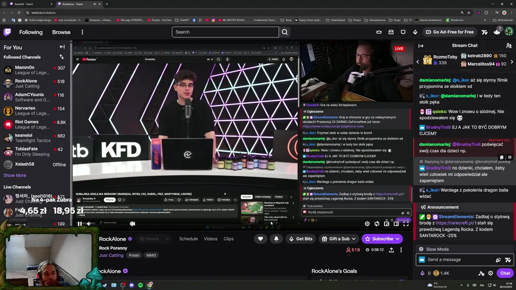Go to RockAlone's Videos tab
The image size is (516, 290).
[x=210, y=239]
